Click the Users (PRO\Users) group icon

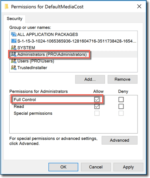pyautogui.click(x=14, y=61)
